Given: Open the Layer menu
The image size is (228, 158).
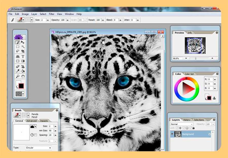Looking at the screenshot, I should [34, 14].
